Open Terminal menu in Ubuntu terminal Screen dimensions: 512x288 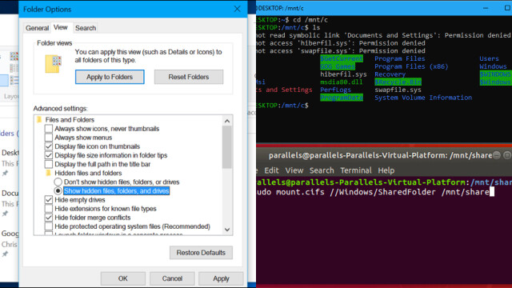[356, 170]
